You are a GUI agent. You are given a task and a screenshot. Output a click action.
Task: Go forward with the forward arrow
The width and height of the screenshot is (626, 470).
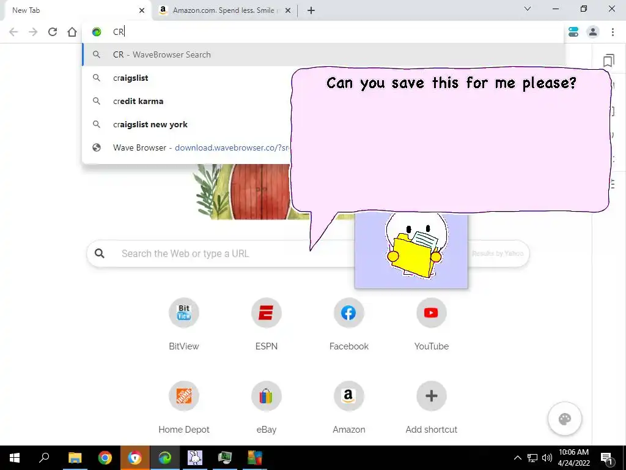33,32
